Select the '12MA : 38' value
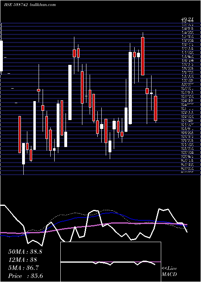Viewport: 201px width, 282px height. pos(23,260)
